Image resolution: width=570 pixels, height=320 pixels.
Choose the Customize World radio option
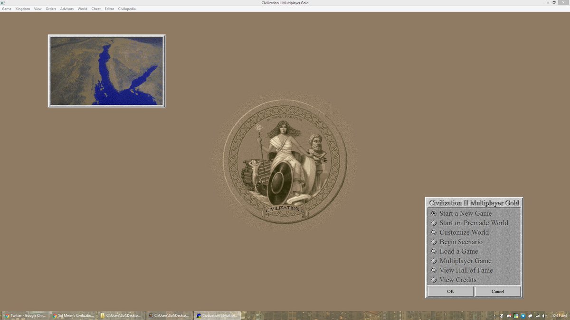(459, 232)
